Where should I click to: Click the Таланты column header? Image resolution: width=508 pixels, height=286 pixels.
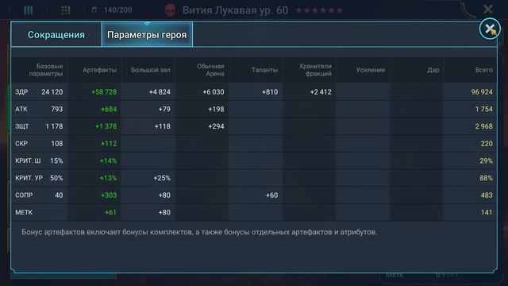pyautogui.click(x=264, y=70)
